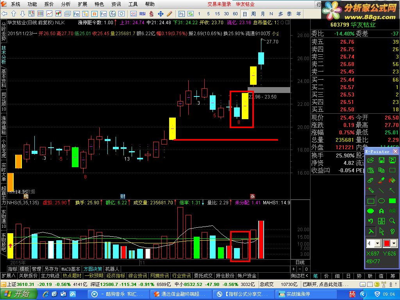This screenshot has height=300, width=400.
Task: Switch to 60-minute period
Action: click(x=235, y=14)
